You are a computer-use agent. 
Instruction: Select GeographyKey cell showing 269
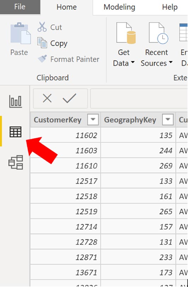click(x=138, y=166)
